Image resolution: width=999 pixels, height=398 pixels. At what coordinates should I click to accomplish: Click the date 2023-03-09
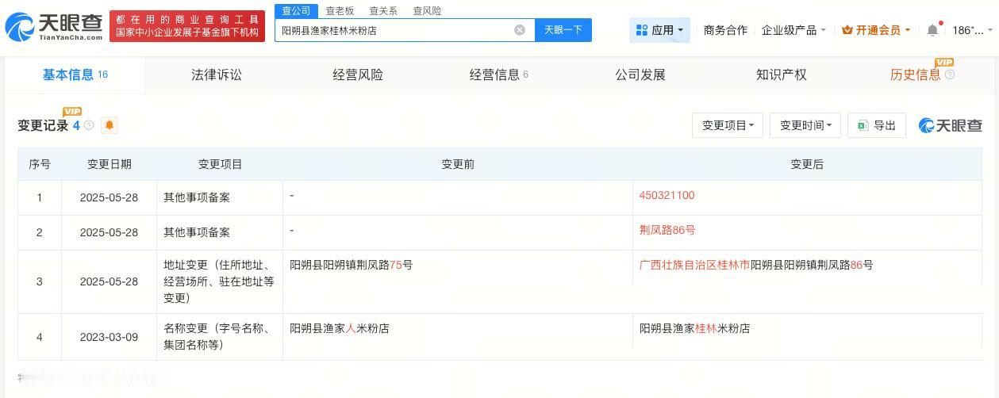point(109,337)
